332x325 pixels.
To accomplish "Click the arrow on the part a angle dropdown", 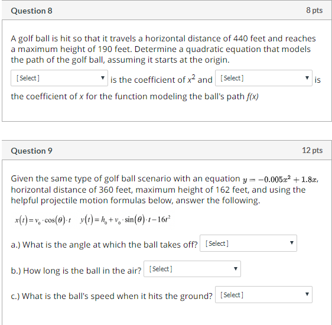I will pyautogui.click(x=292, y=243).
